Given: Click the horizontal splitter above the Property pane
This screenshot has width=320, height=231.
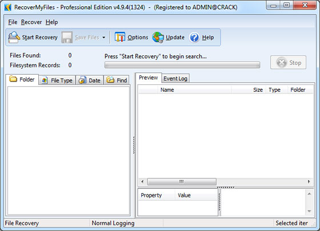Looking at the screenshot, I should [226, 187].
